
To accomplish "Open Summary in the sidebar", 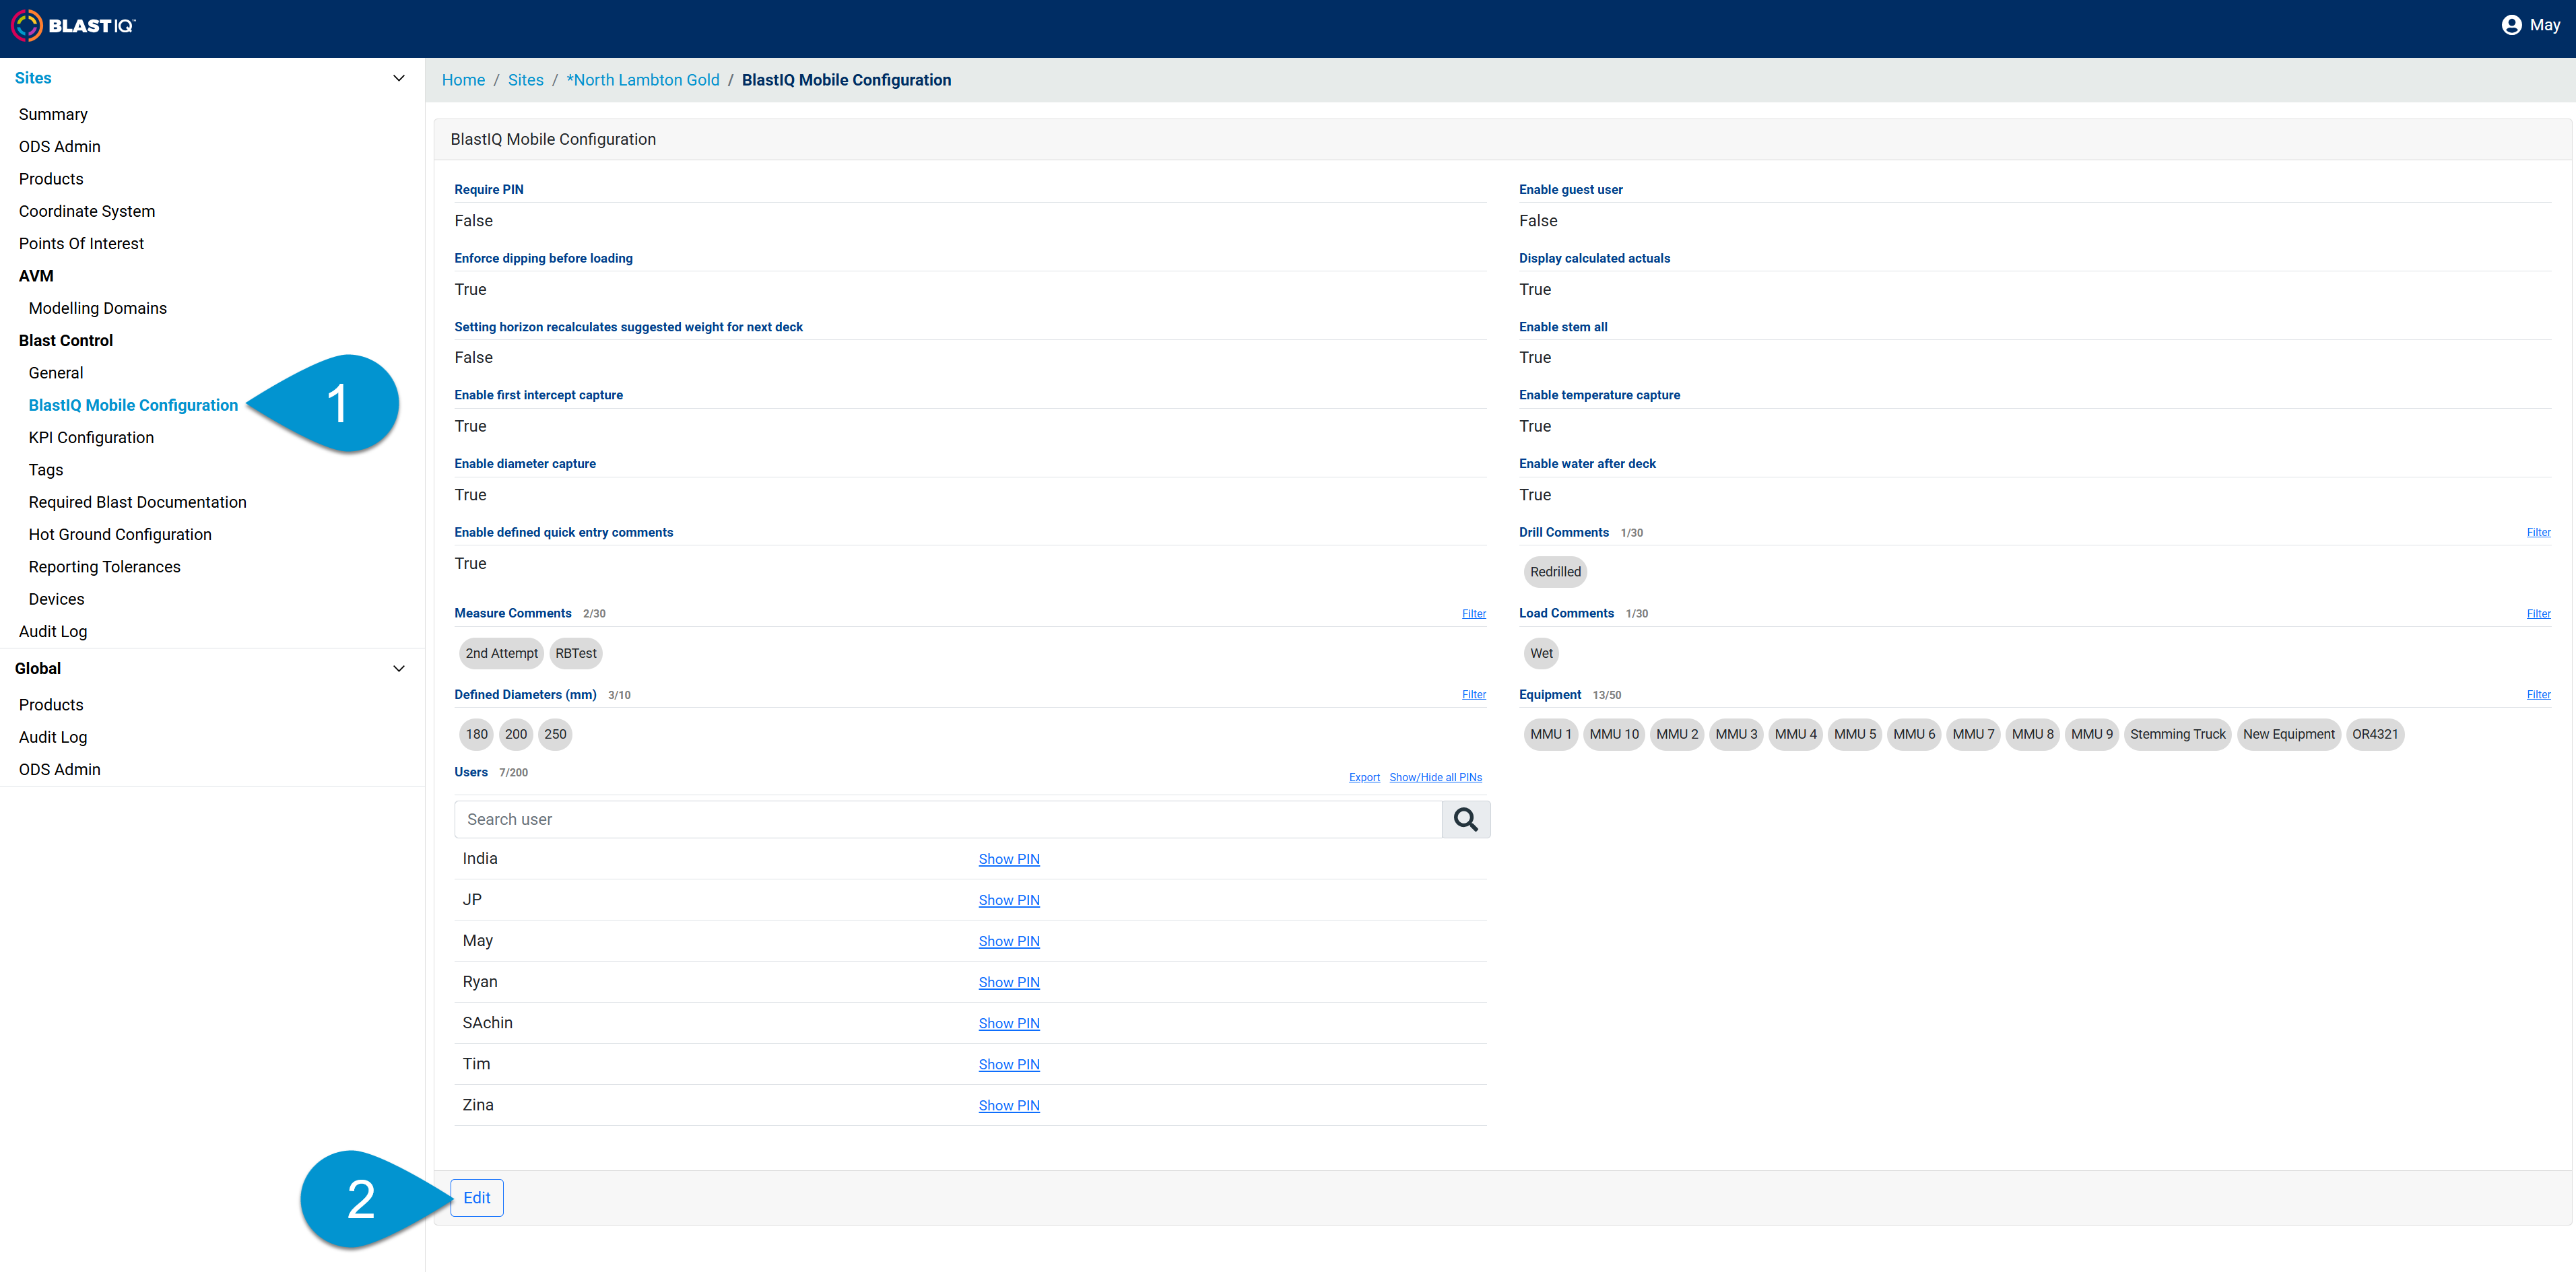I will pyautogui.click(x=53, y=114).
